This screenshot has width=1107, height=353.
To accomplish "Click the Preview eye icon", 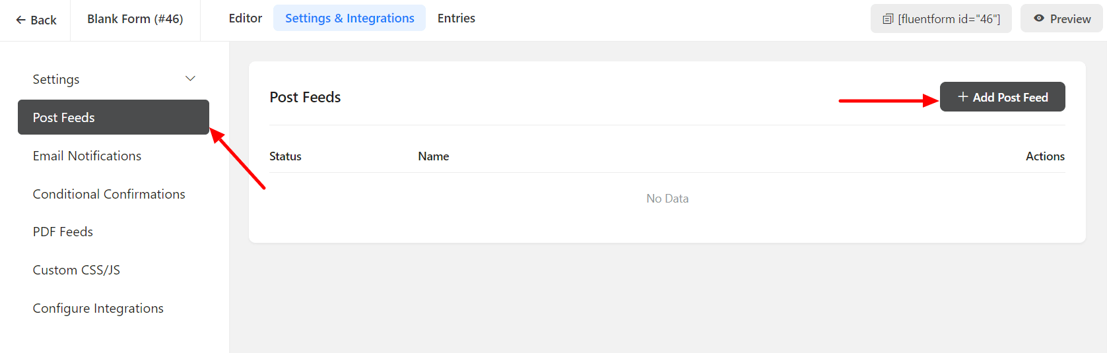I will (x=1039, y=18).
